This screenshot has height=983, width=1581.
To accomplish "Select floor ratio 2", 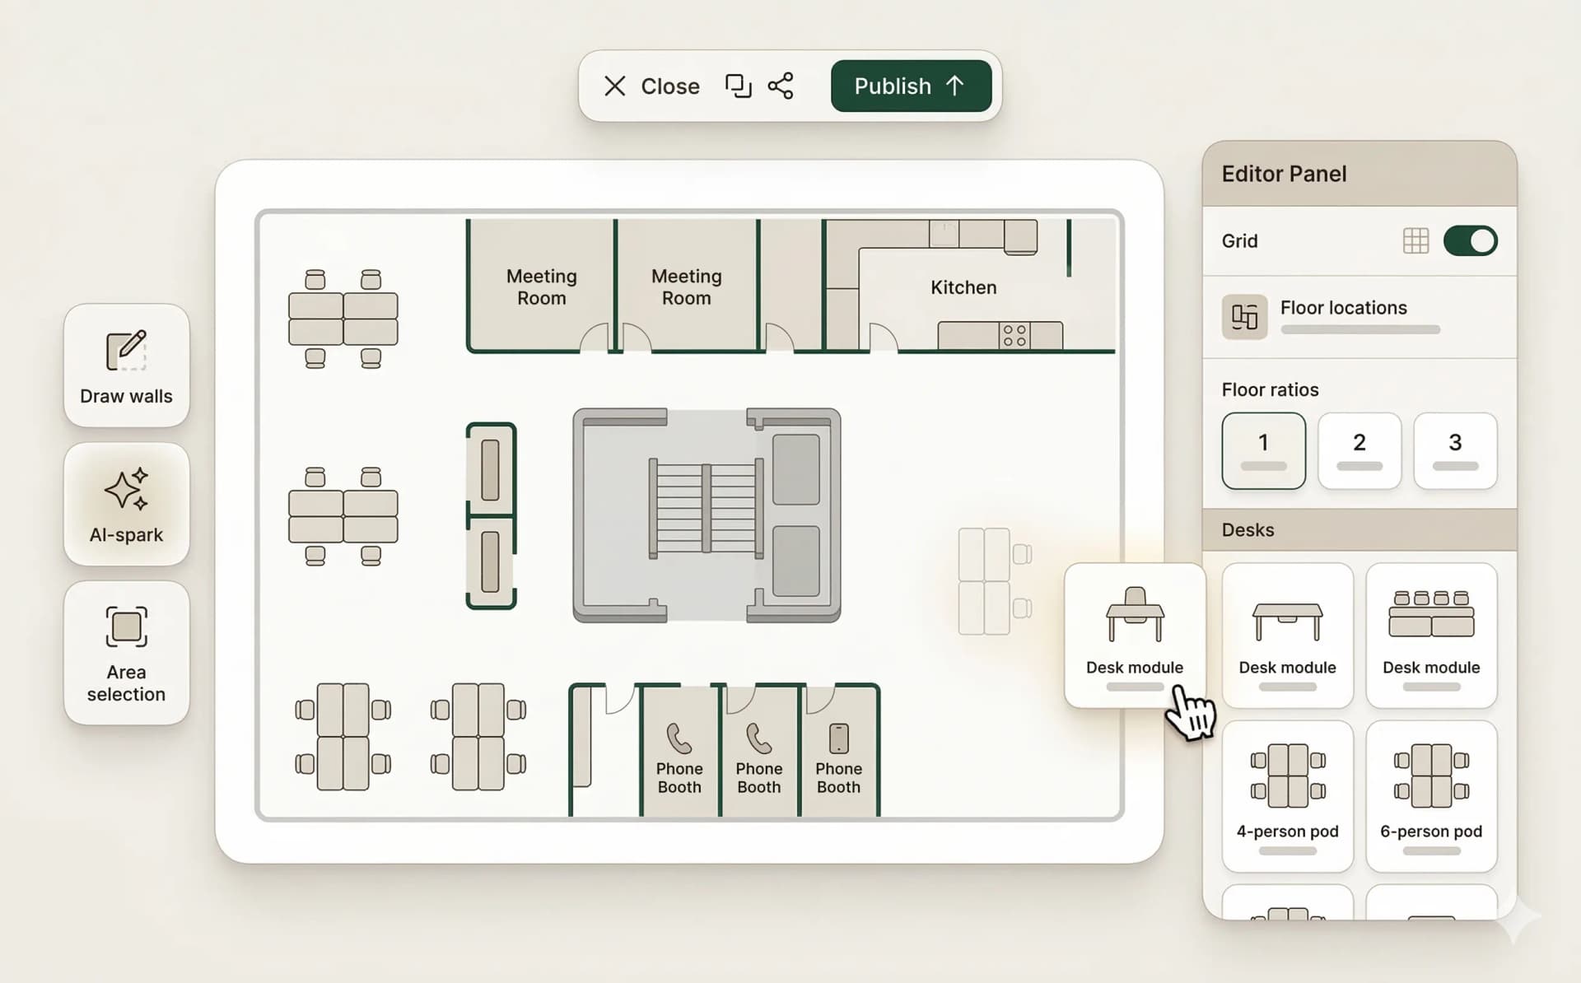I will [x=1359, y=450].
